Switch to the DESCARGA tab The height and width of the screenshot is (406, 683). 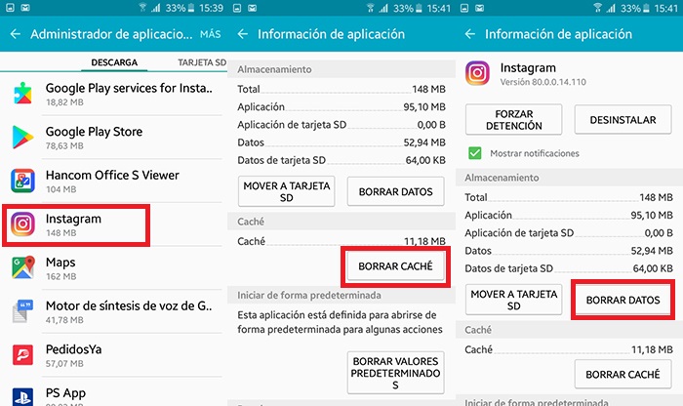pos(114,62)
